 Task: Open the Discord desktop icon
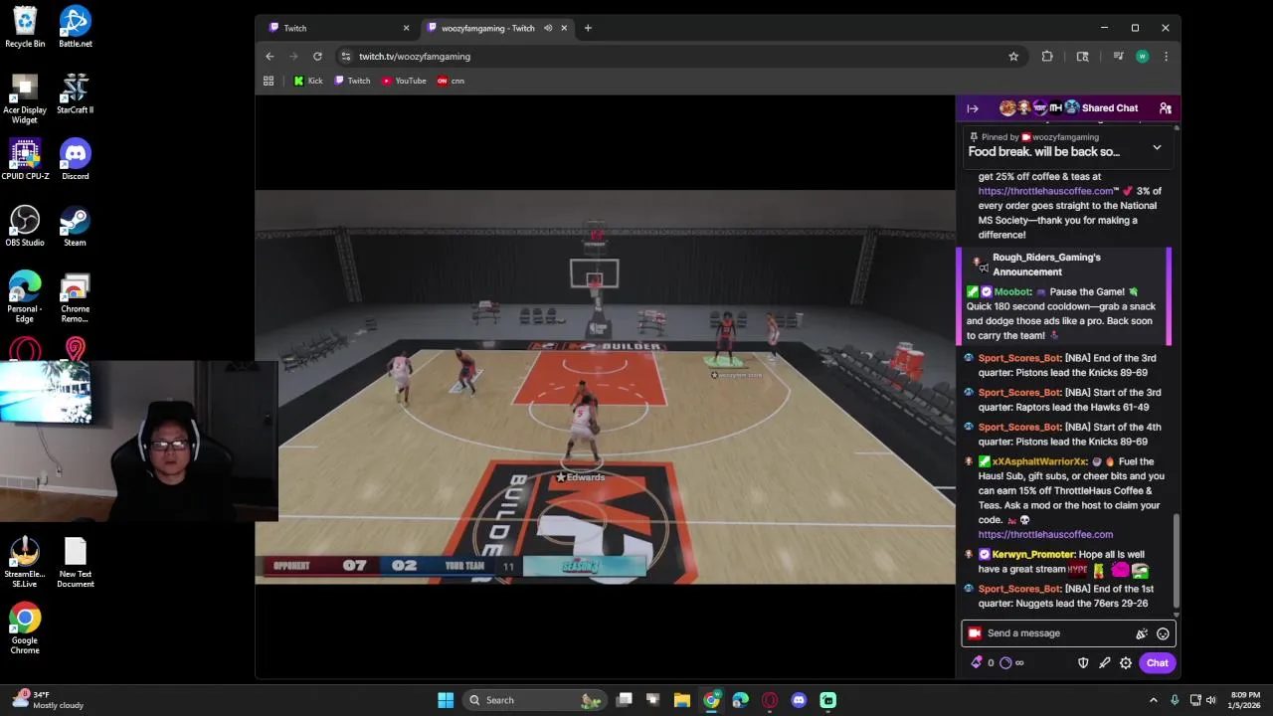click(76, 160)
